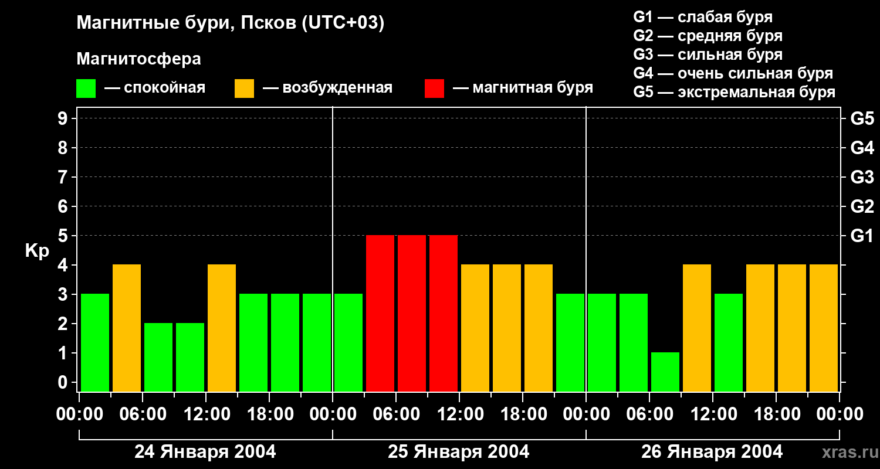The image size is (880, 469).
Task: Click the 24 January 21:00–00:00 green bar
Action: [x=317, y=342]
